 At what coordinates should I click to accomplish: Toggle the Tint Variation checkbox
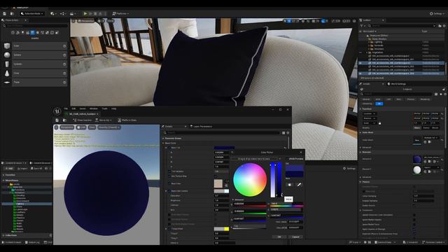(169, 171)
